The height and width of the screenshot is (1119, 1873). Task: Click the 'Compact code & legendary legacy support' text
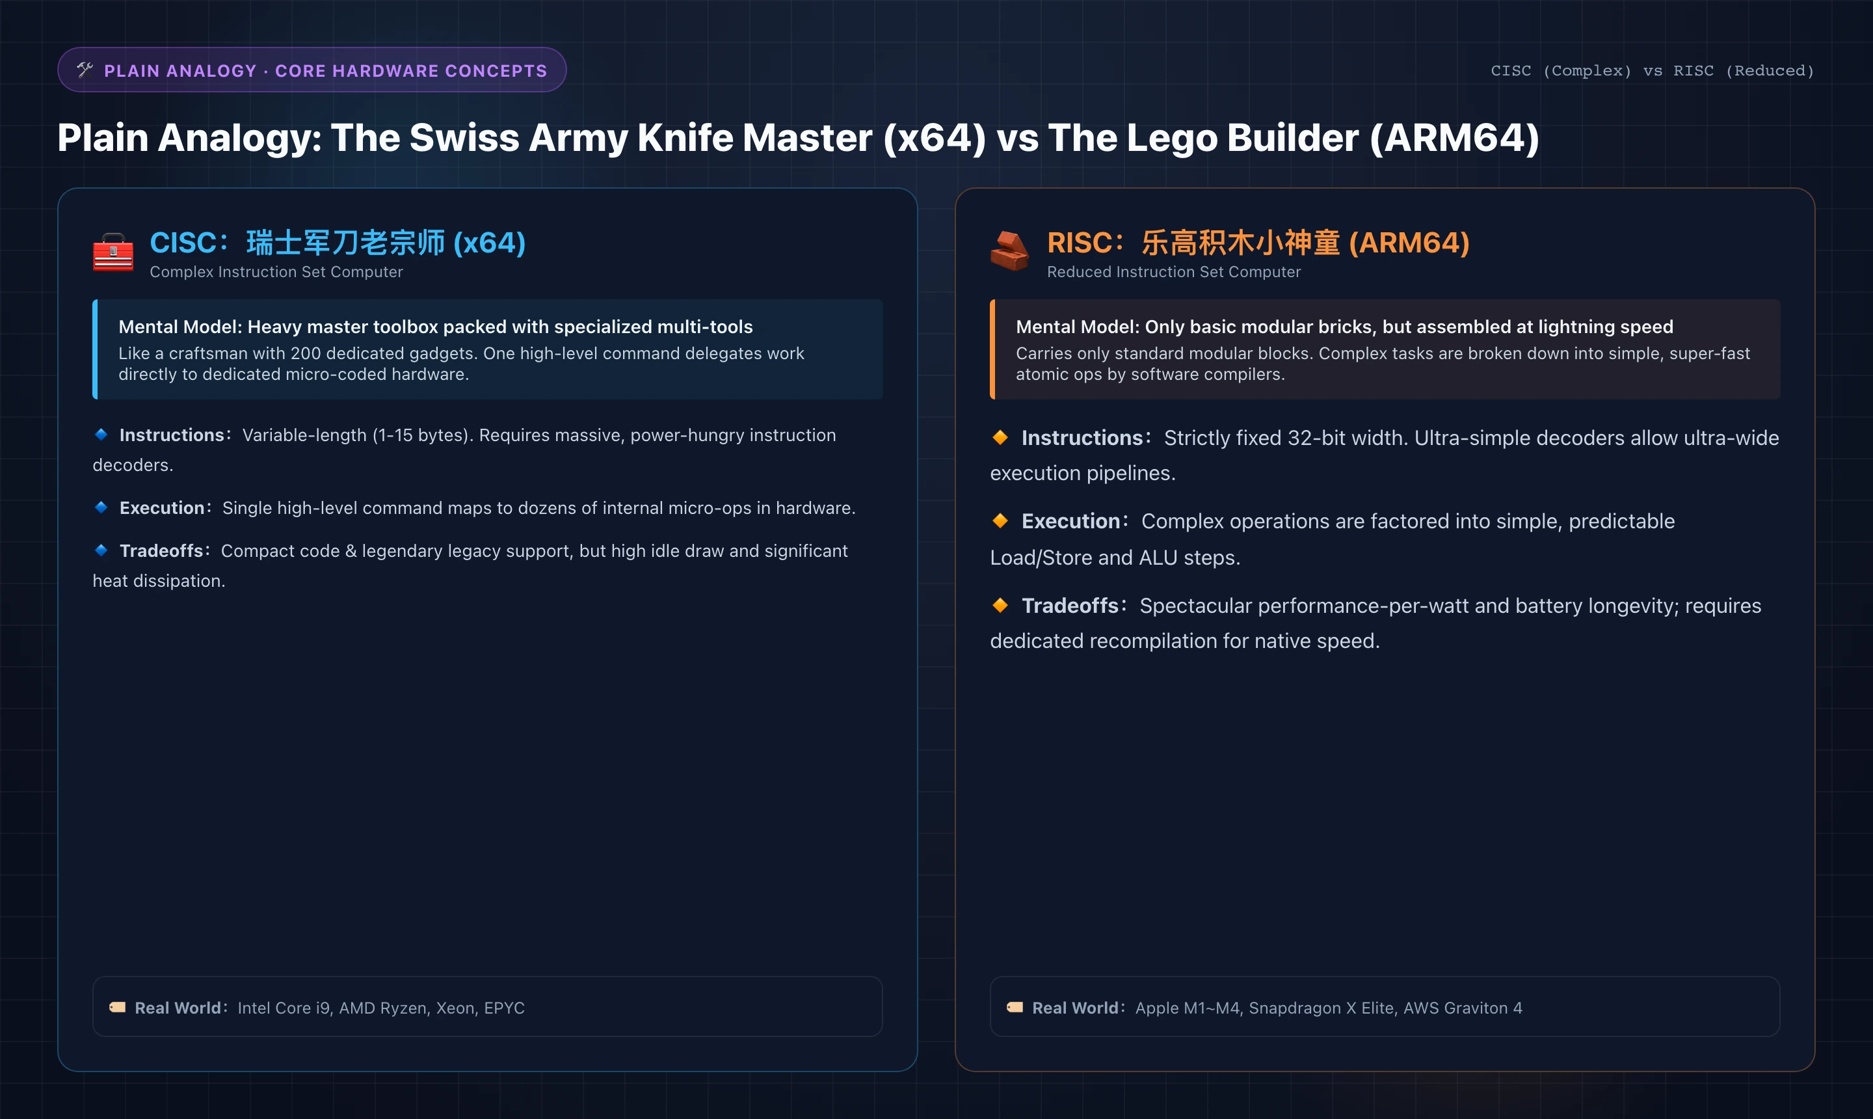click(470, 565)
